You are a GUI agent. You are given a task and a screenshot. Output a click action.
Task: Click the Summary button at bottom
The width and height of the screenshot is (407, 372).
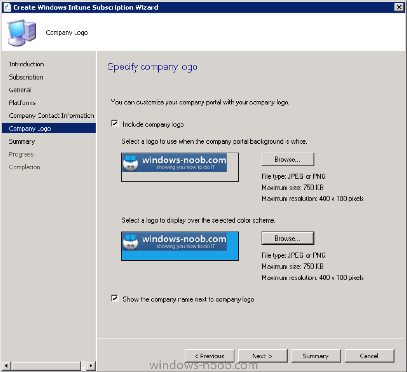pos(316,356)
